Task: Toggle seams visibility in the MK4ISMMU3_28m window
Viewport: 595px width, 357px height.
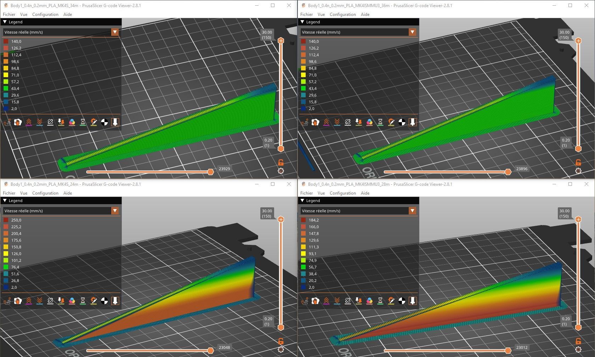Action: 348,301
